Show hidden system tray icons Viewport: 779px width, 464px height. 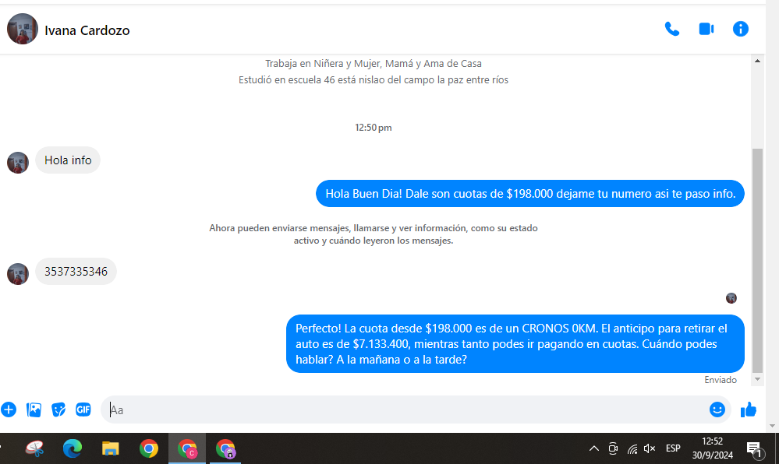[593, 448]
